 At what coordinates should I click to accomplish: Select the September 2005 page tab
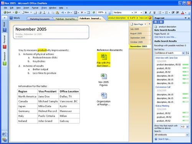point(140,38)
